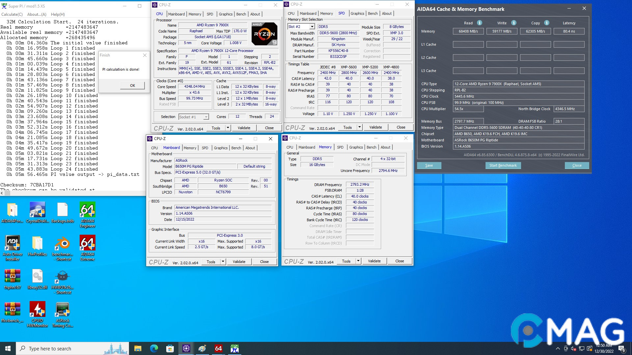Click Start Benchmark in AIDA64

coord(503,165)
